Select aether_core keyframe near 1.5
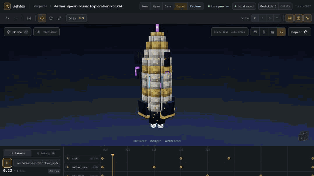This screenshot has width=314, height=176. point(181,167)
